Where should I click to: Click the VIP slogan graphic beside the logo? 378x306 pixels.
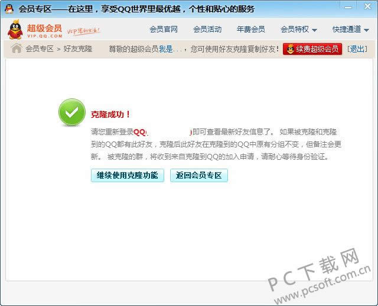pos(83,30)
